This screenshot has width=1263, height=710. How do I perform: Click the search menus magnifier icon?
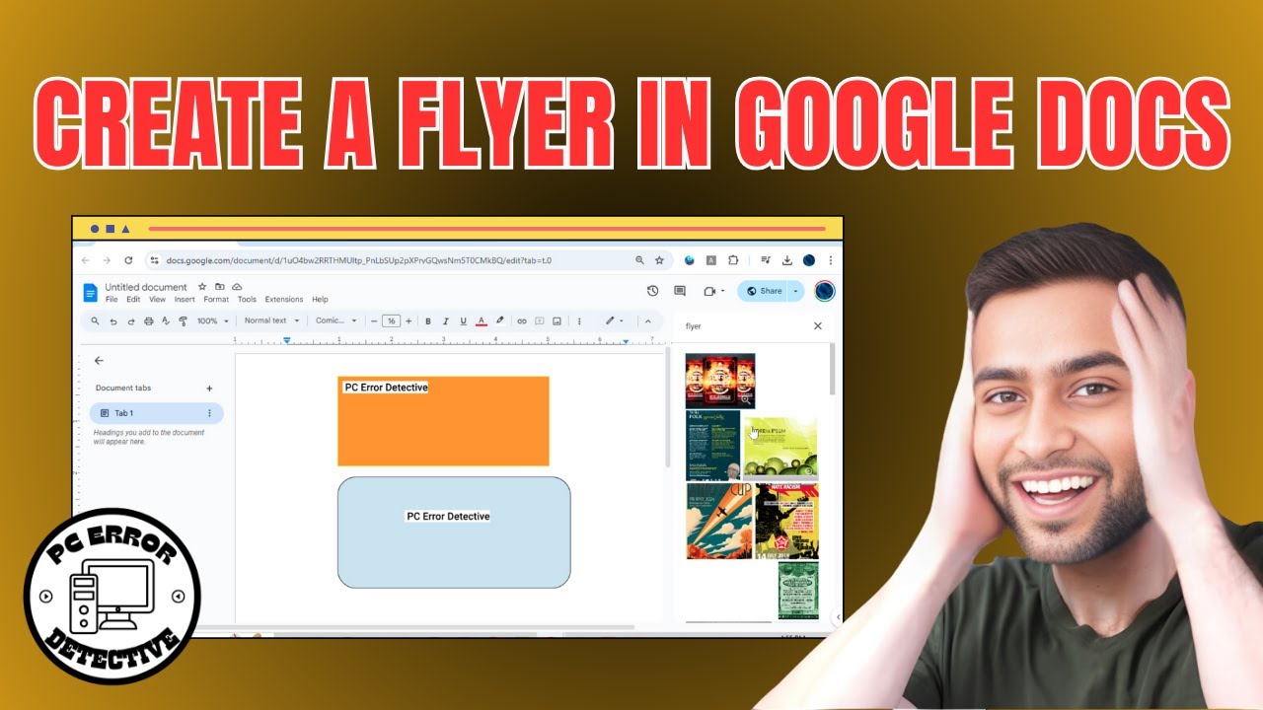click(95, 320)
